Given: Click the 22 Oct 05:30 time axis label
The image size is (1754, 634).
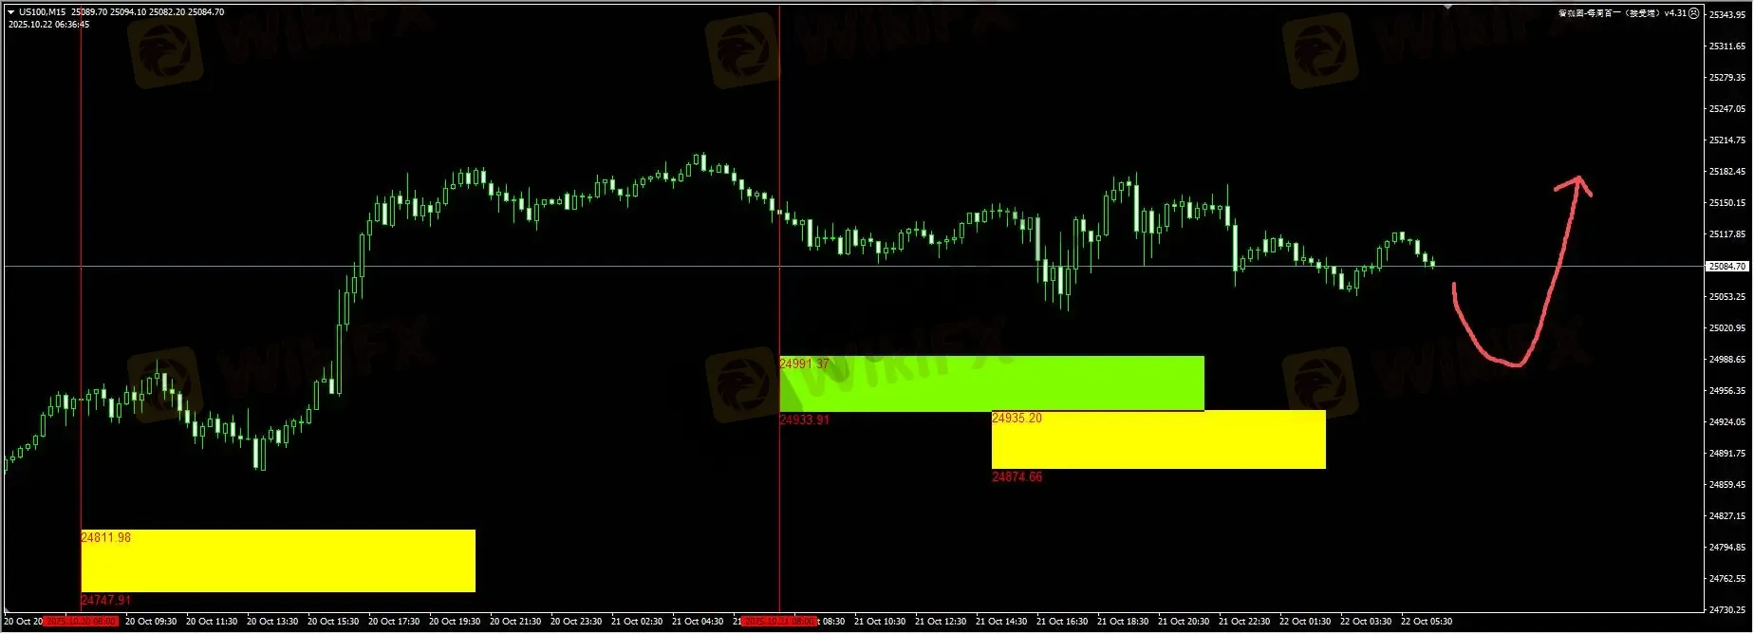Looking at the screenshot, I should point(1427,622).
